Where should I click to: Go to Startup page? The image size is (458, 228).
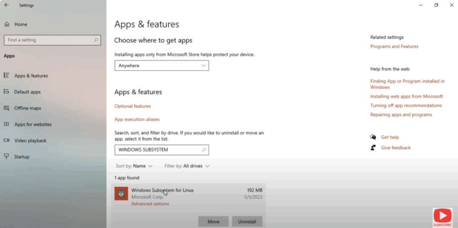tap(22, 157)
